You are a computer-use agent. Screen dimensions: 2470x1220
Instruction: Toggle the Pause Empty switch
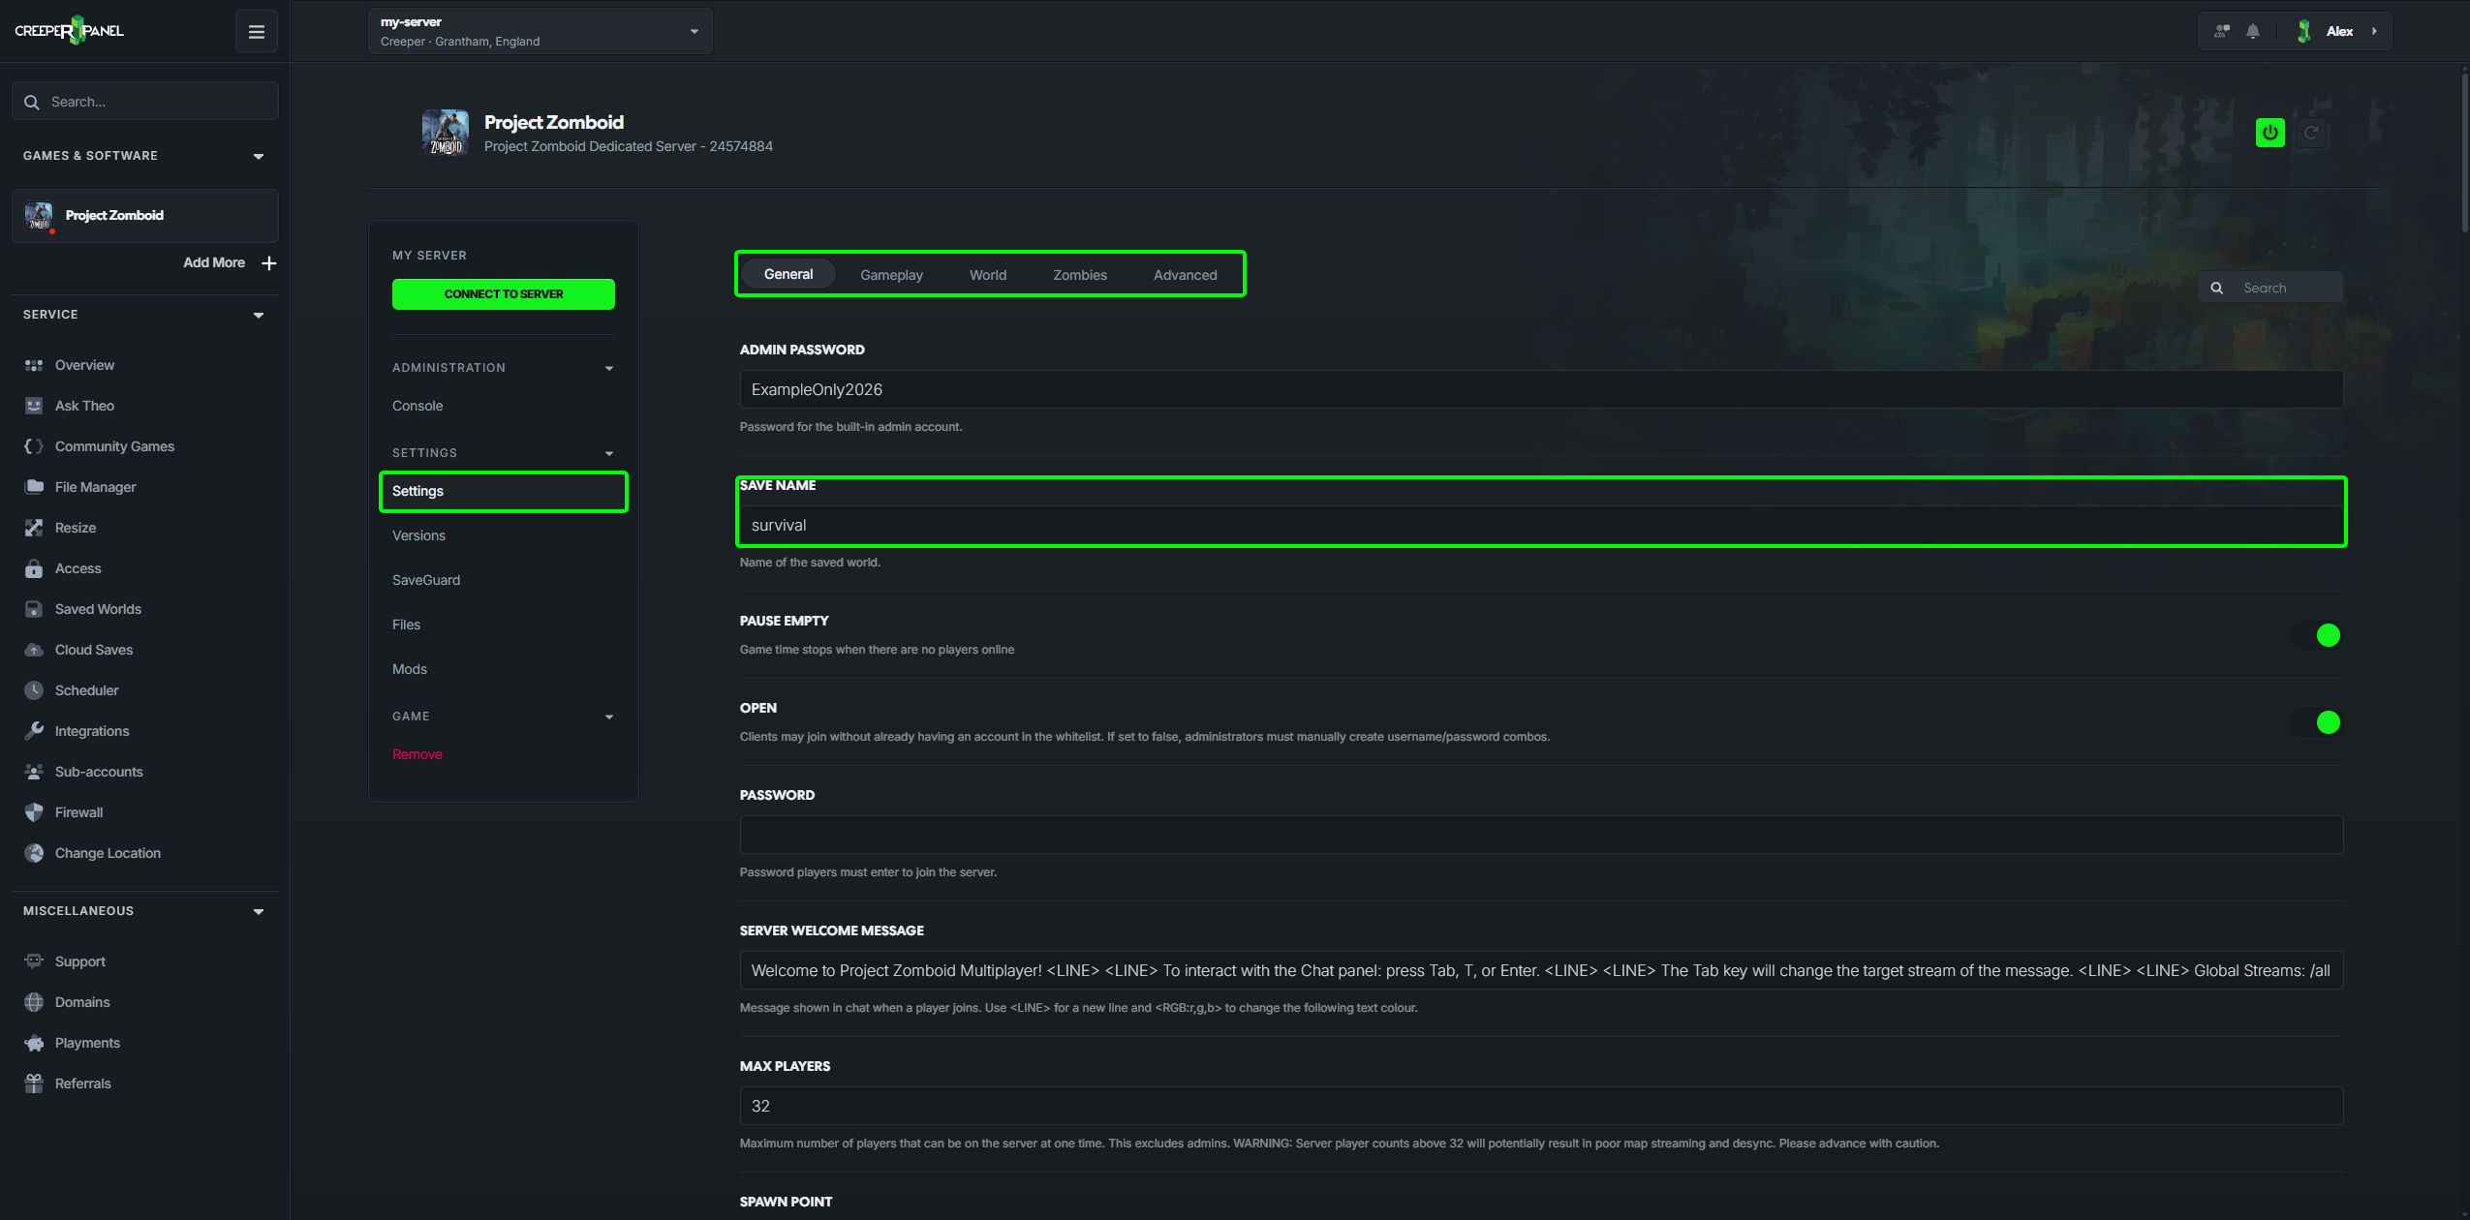2317,635
